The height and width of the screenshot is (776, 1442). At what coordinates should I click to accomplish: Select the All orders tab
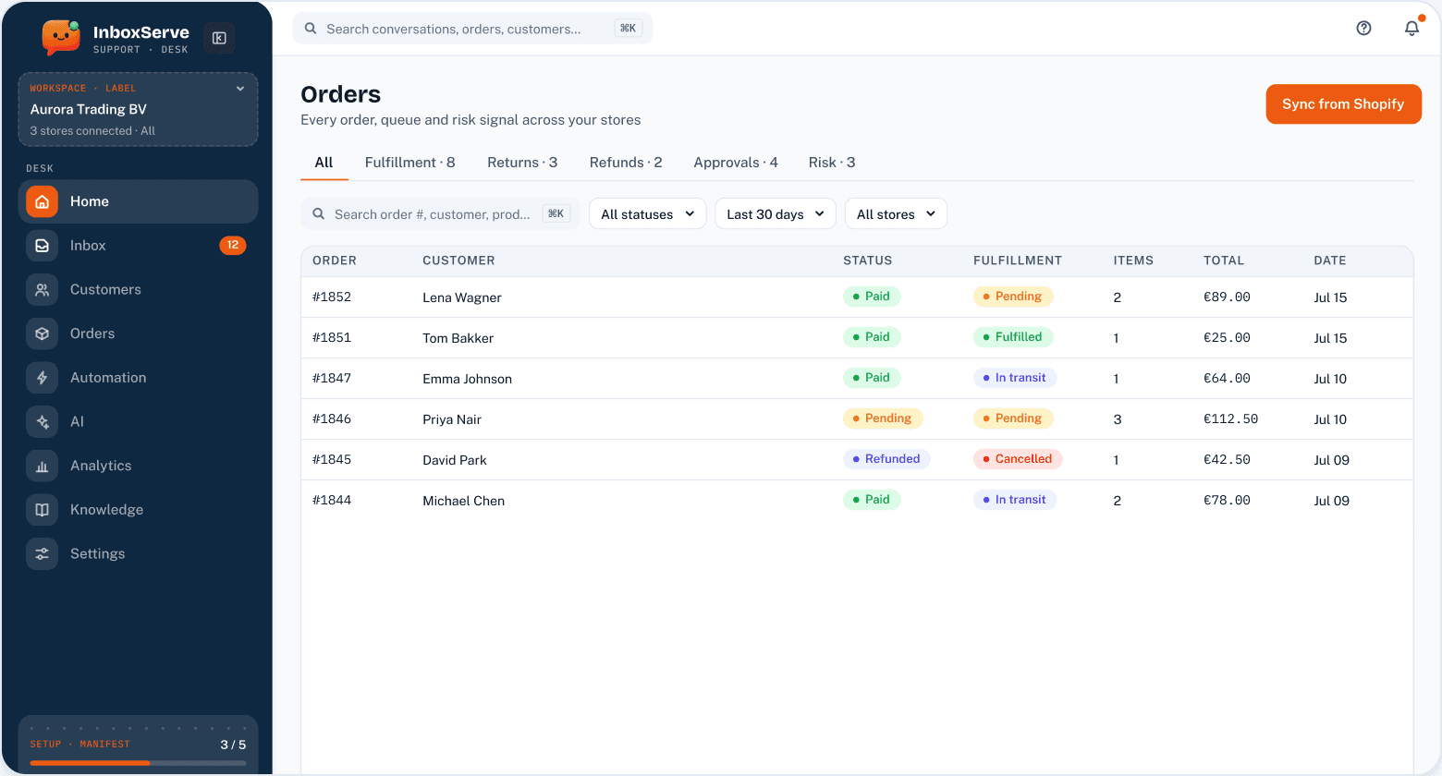click(x=324, y=163)
